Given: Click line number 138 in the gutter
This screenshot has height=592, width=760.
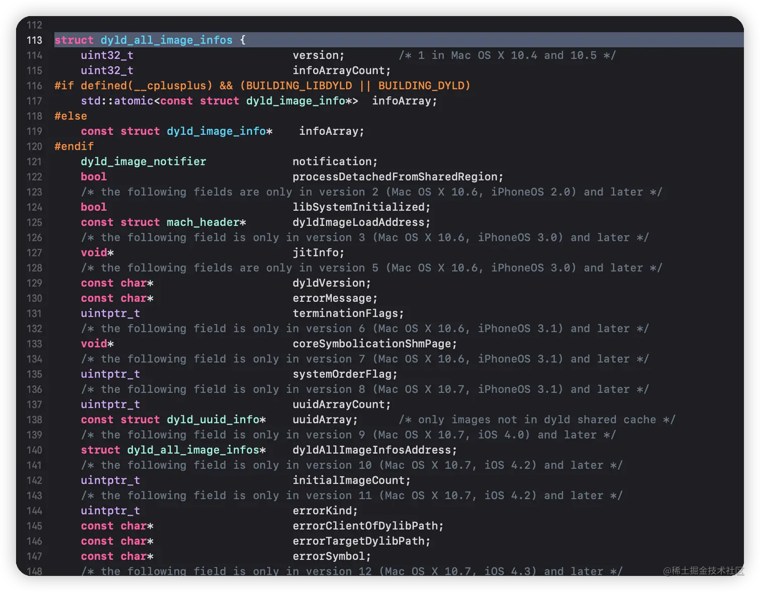Looking at the screenshot, I should (35, 420).
